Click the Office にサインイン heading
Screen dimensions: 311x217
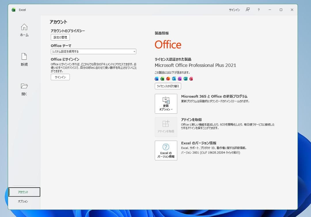[65, 59]
